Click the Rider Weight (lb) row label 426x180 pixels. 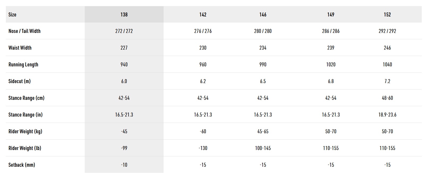25,148
